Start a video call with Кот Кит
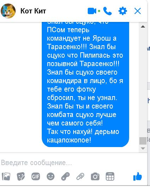This screenshot has height=187, width=150. point(92,11)
